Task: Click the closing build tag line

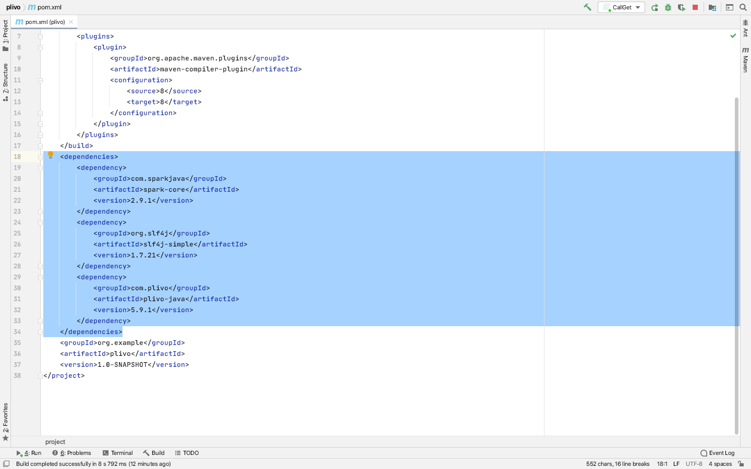Action: [x=77, y=146]
